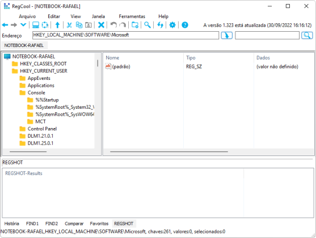Click the tree panel vertical scrollbar thumb
Viewport: 316px width, 238px height.
(x=98, y=63)
